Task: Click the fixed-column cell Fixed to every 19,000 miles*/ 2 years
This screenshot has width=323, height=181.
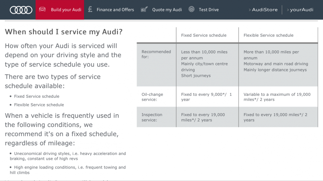Action: (203, 117)
